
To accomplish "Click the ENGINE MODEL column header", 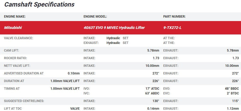I will pyautogui.click(x=95, y=16).
